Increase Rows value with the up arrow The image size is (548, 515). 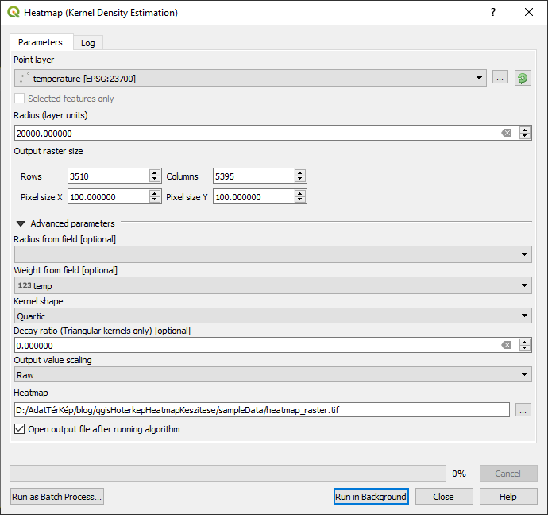(x=155, y=172)
